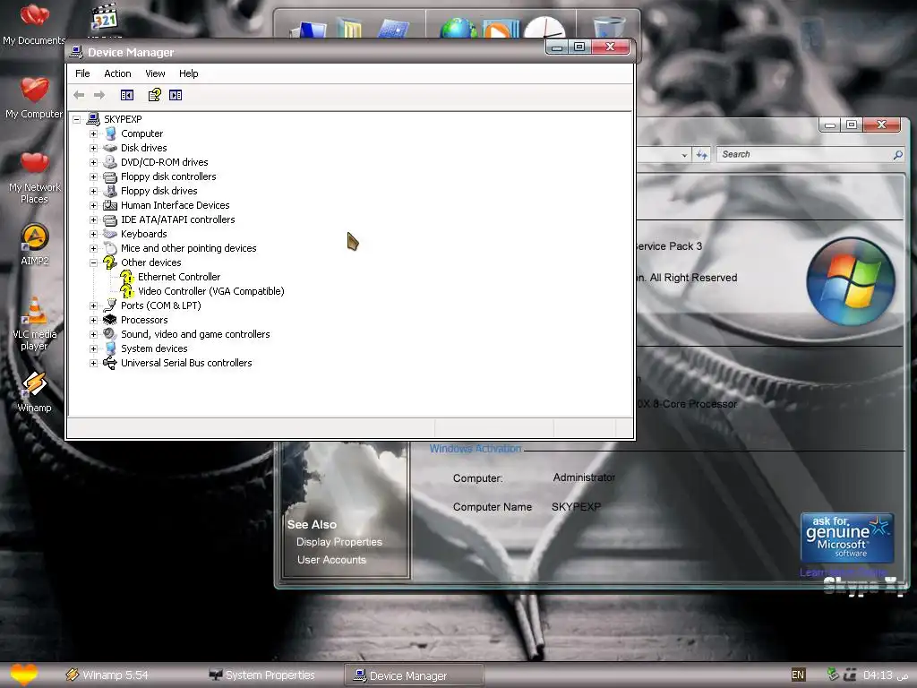Click the Ports (COM & LPT) icon
This screenshot has width=917, height=688.
tap(110, 305)
